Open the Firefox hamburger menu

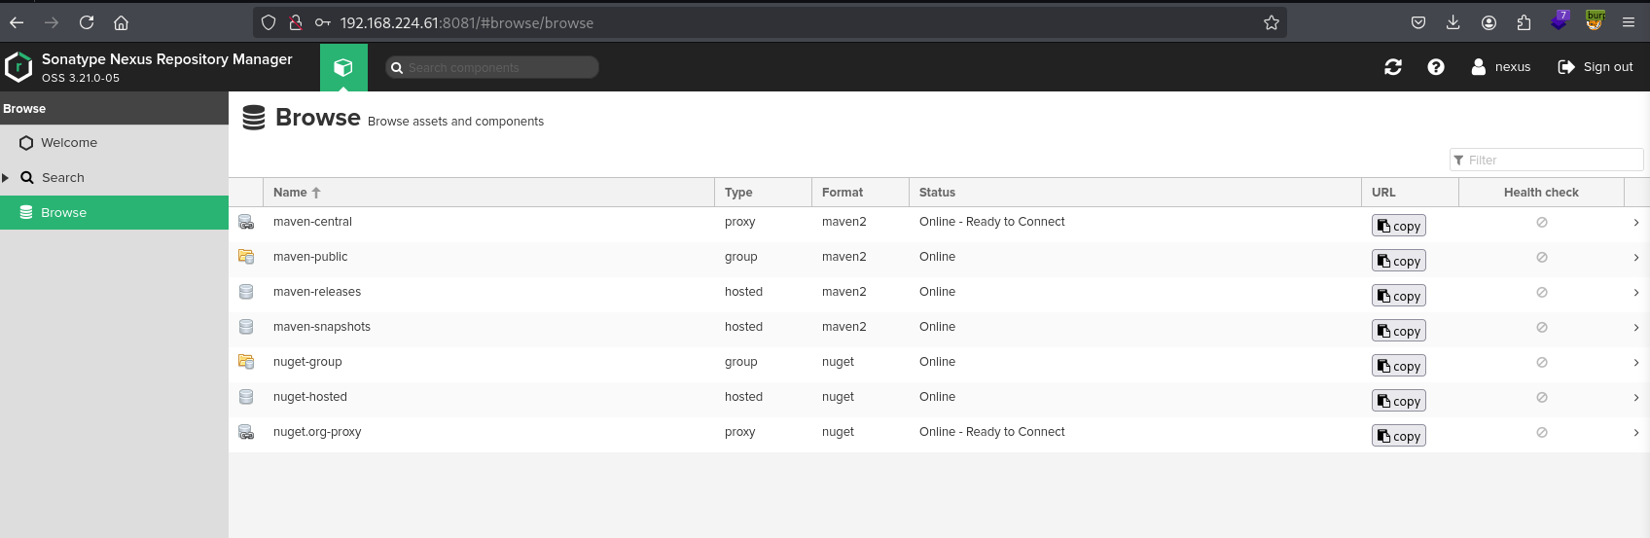1629,22
